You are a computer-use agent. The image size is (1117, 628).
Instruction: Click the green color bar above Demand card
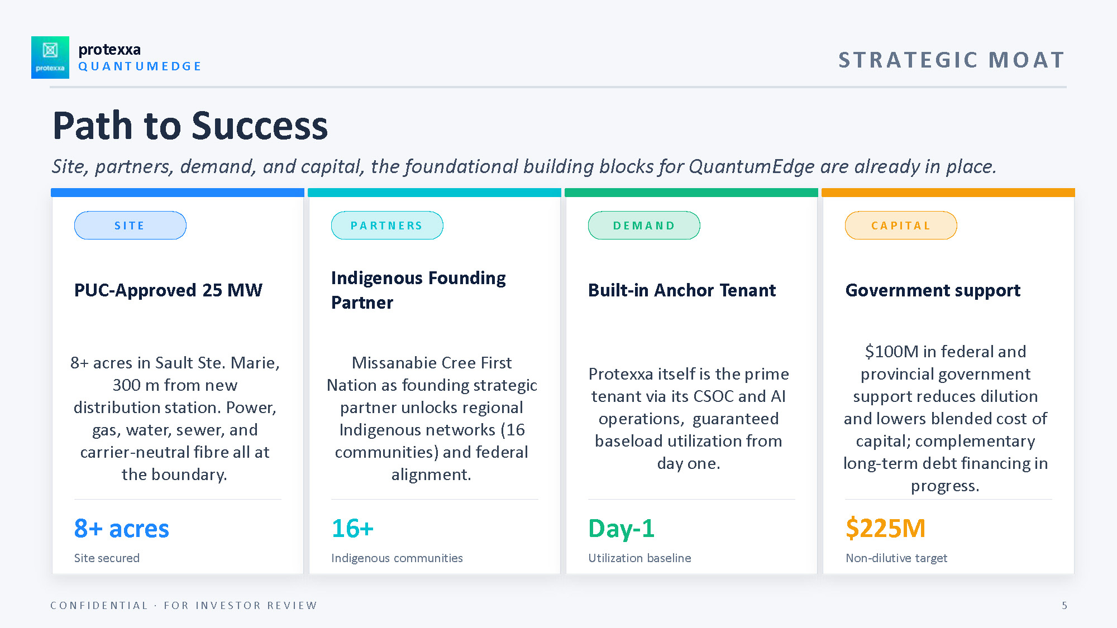(x=691, y=193)
